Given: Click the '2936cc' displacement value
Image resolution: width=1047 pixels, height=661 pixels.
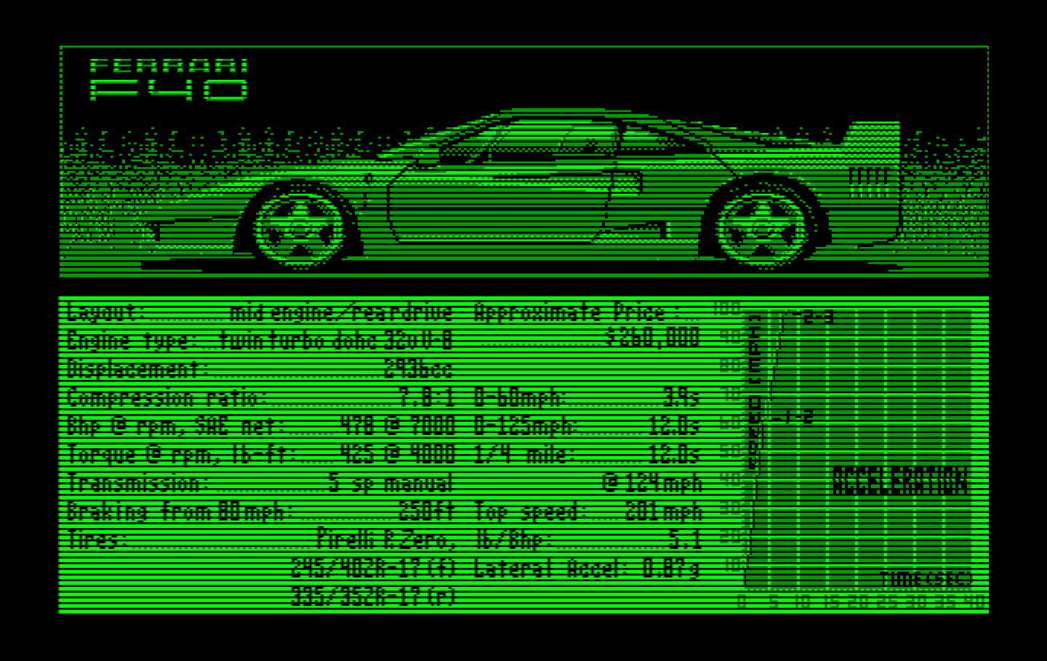Looking at the screenshot, I should tap(418, 369).
